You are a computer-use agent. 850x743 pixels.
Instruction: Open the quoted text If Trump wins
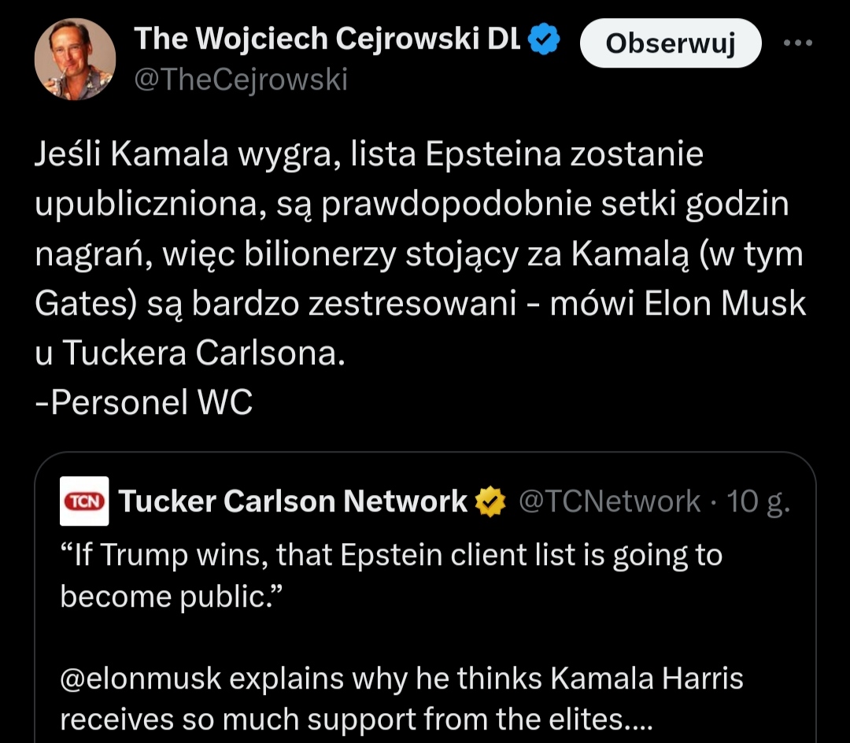pyautogui.click(x=390, y=556)
